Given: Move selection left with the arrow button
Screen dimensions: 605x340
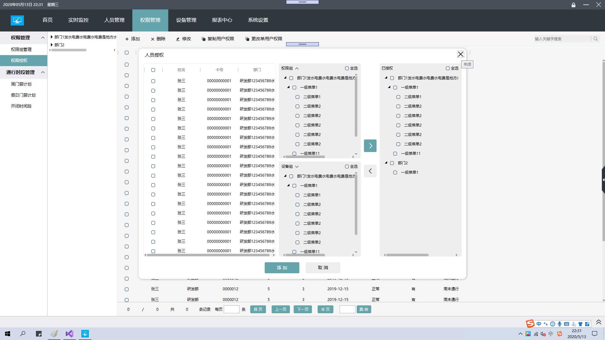Looking at the screenshot, I should coord(370,171).
